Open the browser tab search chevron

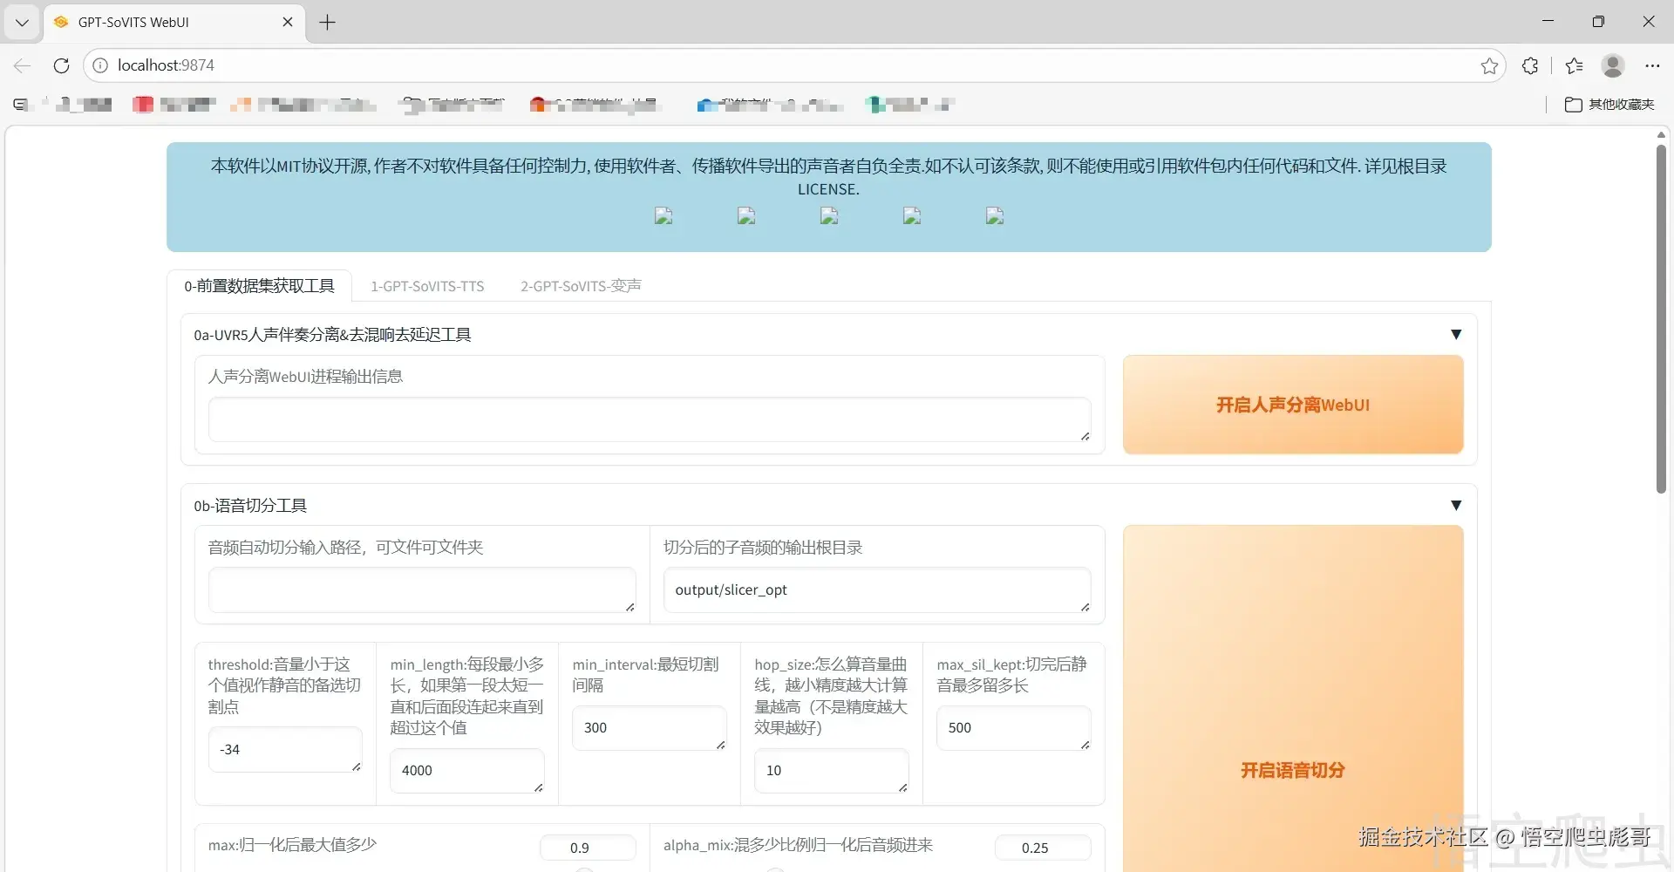(x=23, y=23)
